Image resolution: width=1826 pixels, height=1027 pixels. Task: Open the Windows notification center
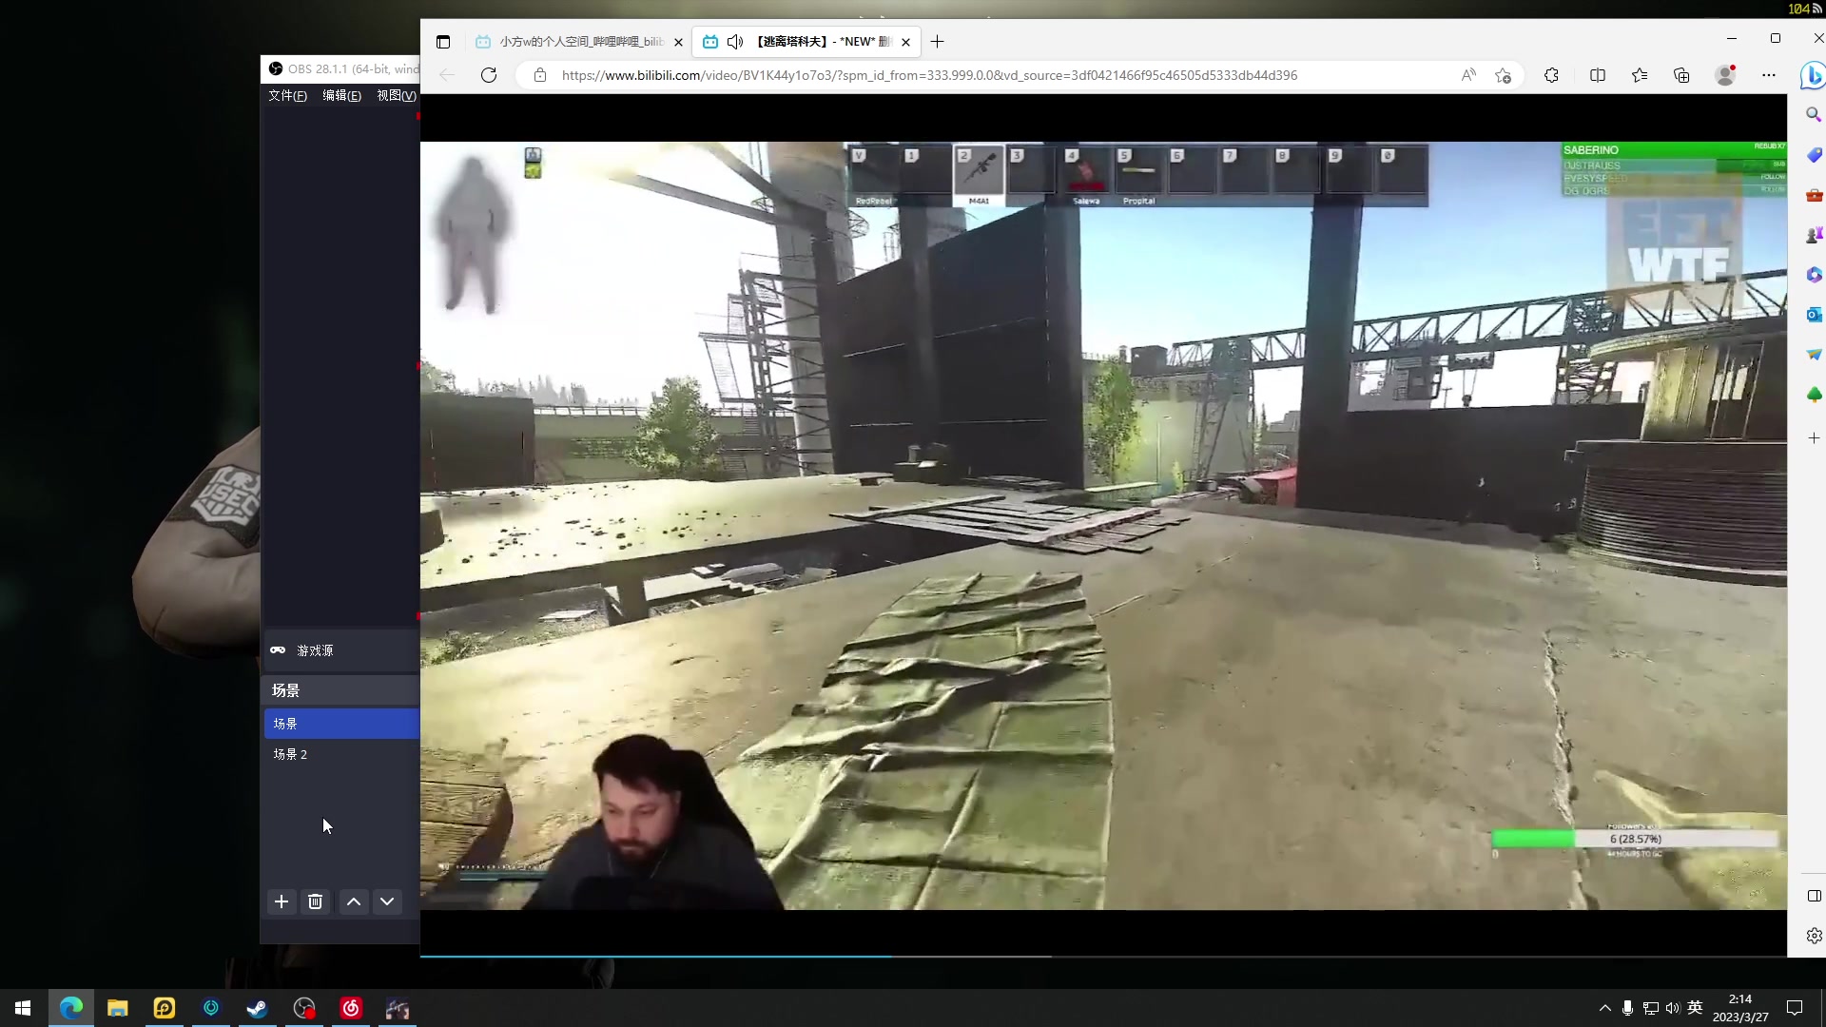pyautogui.click(x=1795, y=1008)
